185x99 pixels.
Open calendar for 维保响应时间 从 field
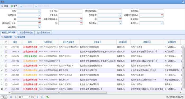coord(40,23)
